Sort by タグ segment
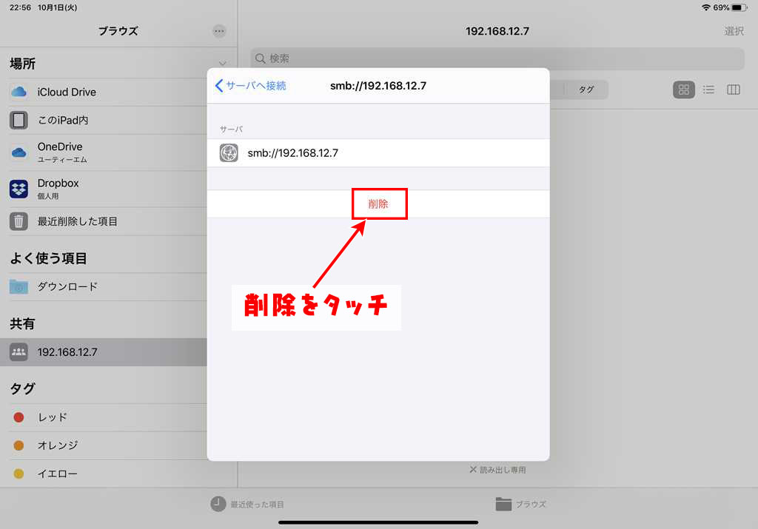The image size is (758, 529). coord(586,90)
